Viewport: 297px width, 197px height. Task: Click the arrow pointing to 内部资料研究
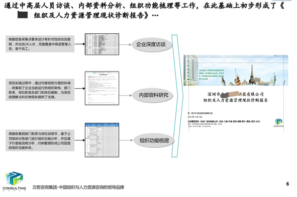click(x=126, y=95)
